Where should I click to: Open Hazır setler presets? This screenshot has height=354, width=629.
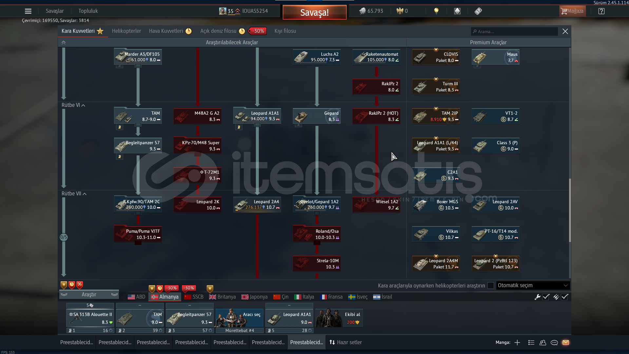click(x=346, y=343)
